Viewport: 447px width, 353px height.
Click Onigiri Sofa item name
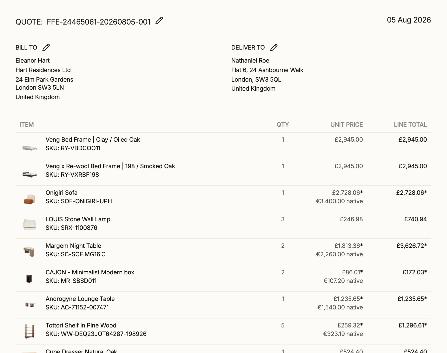click(x=62, y=193)
